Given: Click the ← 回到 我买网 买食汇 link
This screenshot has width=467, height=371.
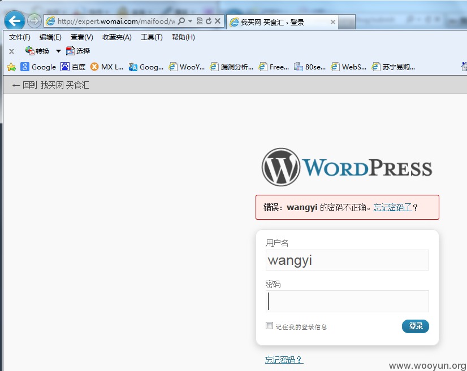Looking at the screenshot, I should (50, 85).
